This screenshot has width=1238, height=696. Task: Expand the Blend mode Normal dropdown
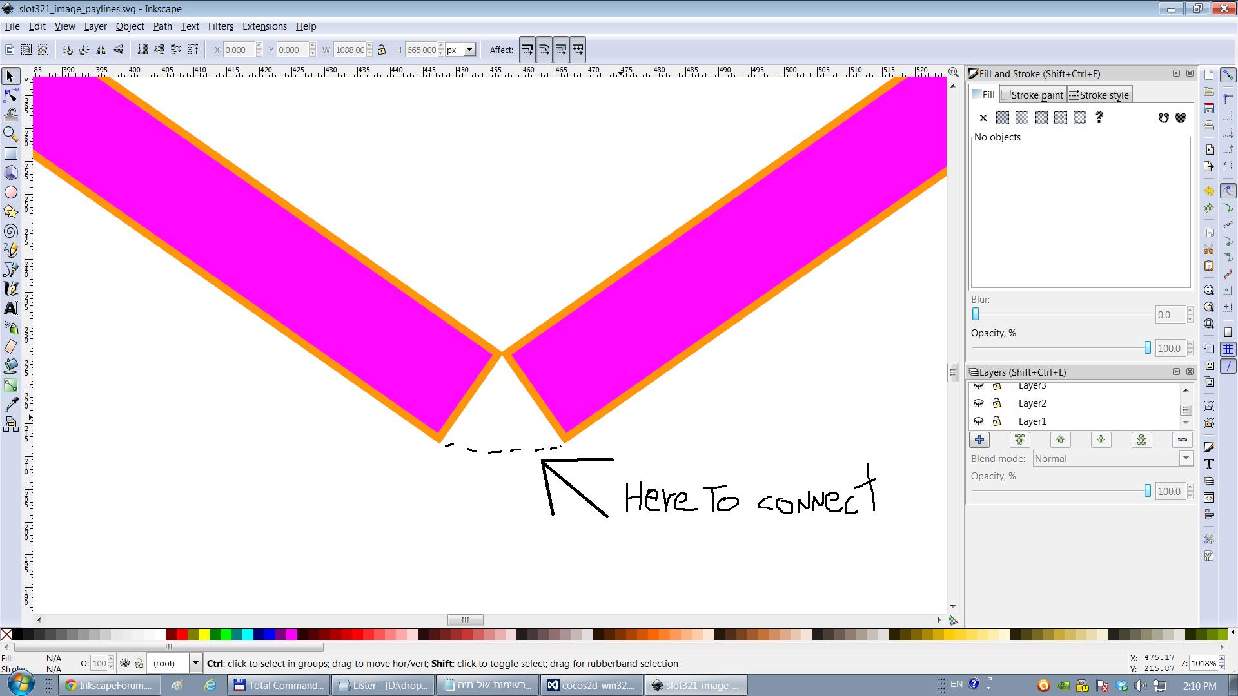pyautogui.click(x=1186, y=458)
